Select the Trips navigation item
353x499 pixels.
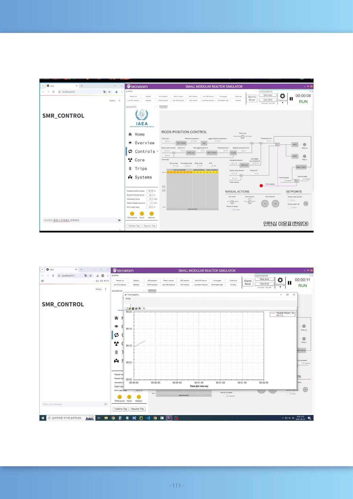tap(141, 169)
